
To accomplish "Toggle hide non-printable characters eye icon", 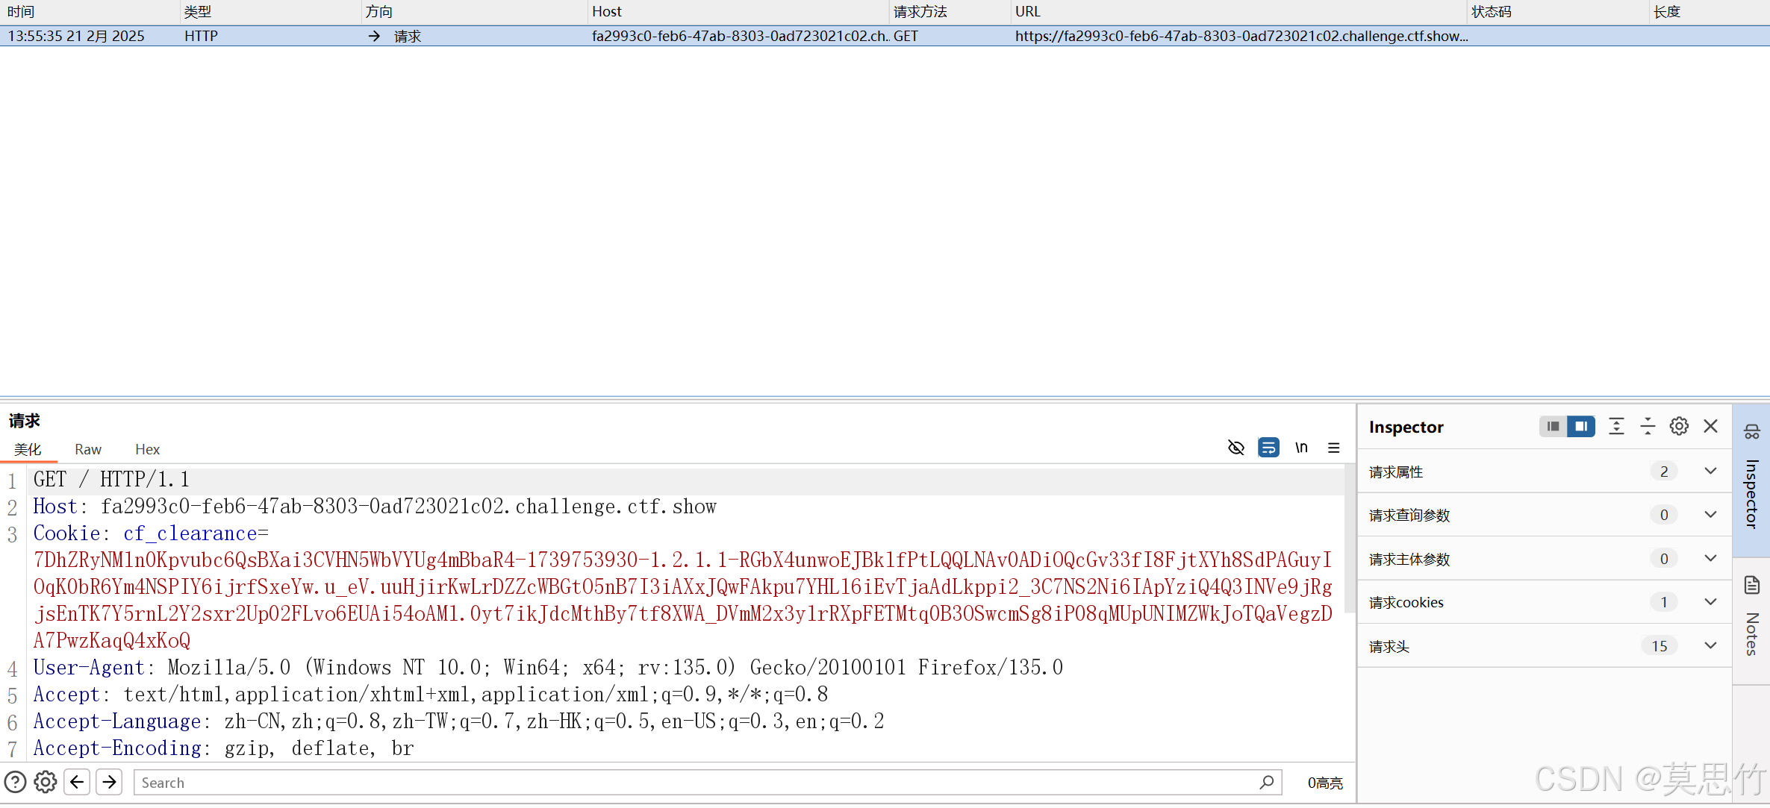I will (x=1235, y=448).
